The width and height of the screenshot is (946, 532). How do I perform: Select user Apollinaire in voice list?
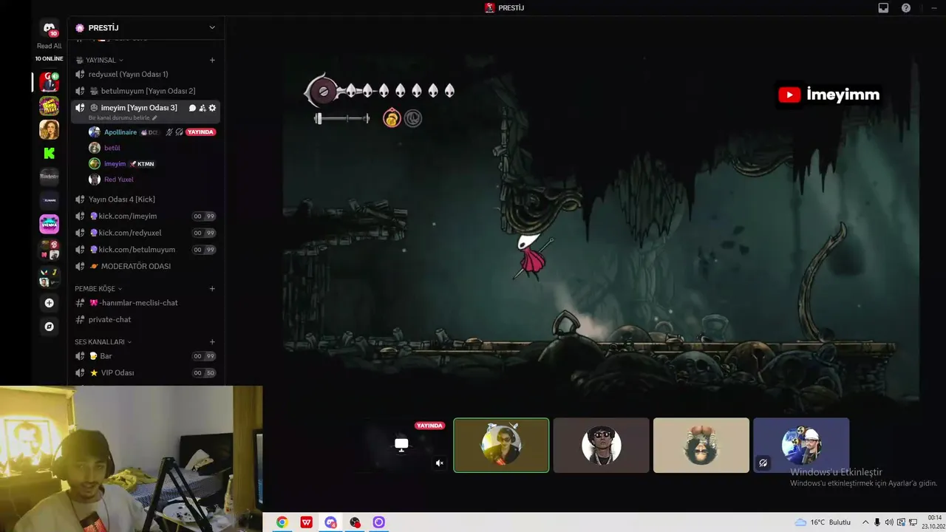tap(120, 132)
